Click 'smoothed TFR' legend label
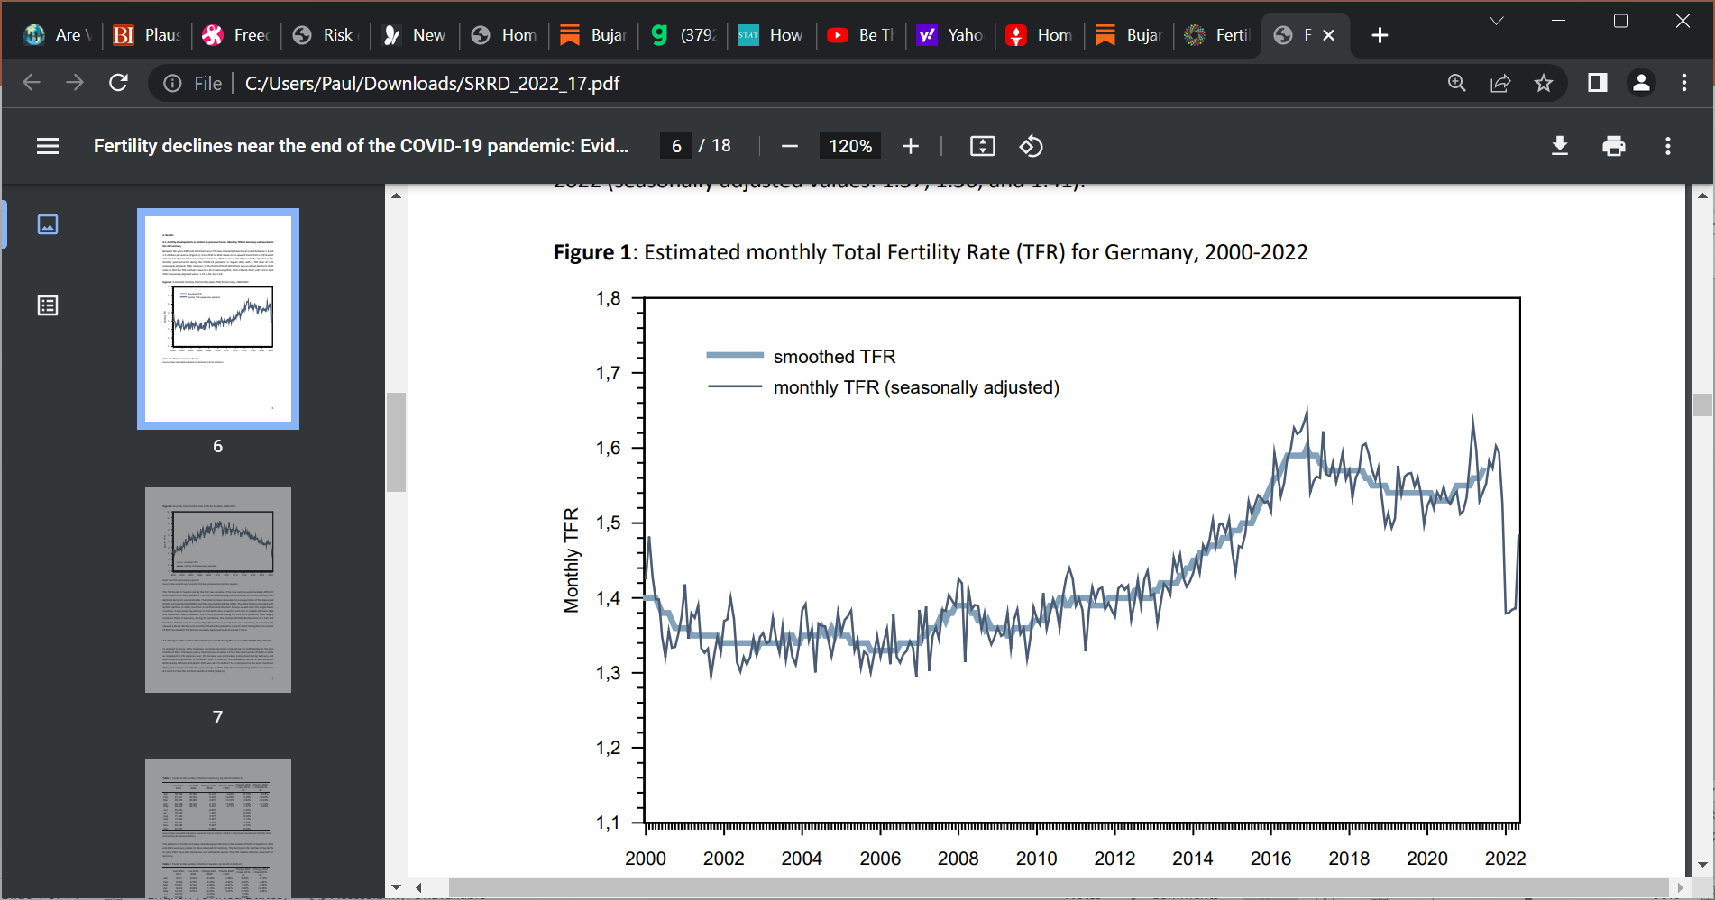 [834, 357]
